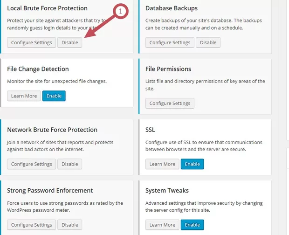Image resolution: width=289 pixels, height=235 pixels.
Task: Click the Database Backups card title
Action: pyautogui.click(x=172, y=8)
